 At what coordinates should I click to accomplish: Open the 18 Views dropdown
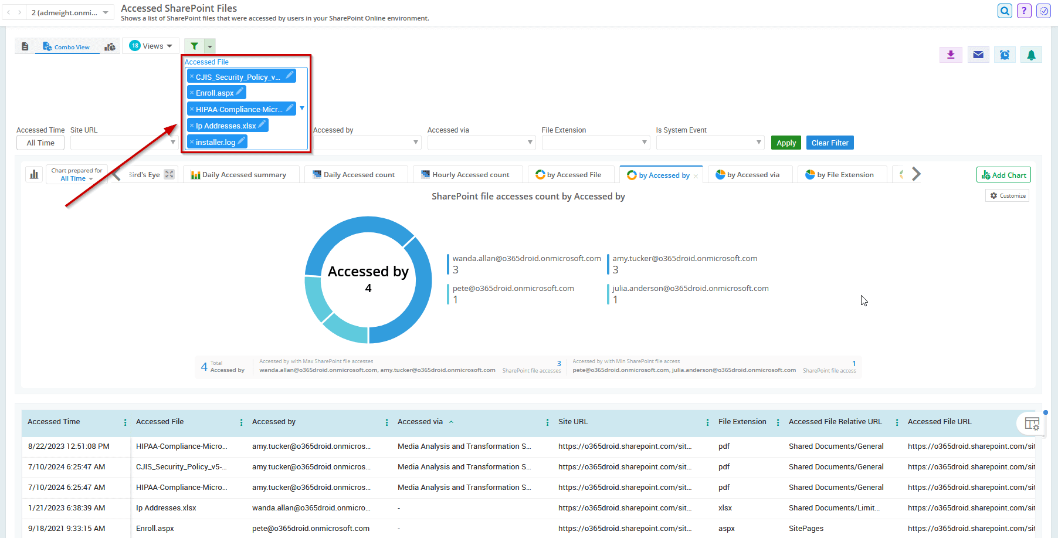click(x=151, y=46)
